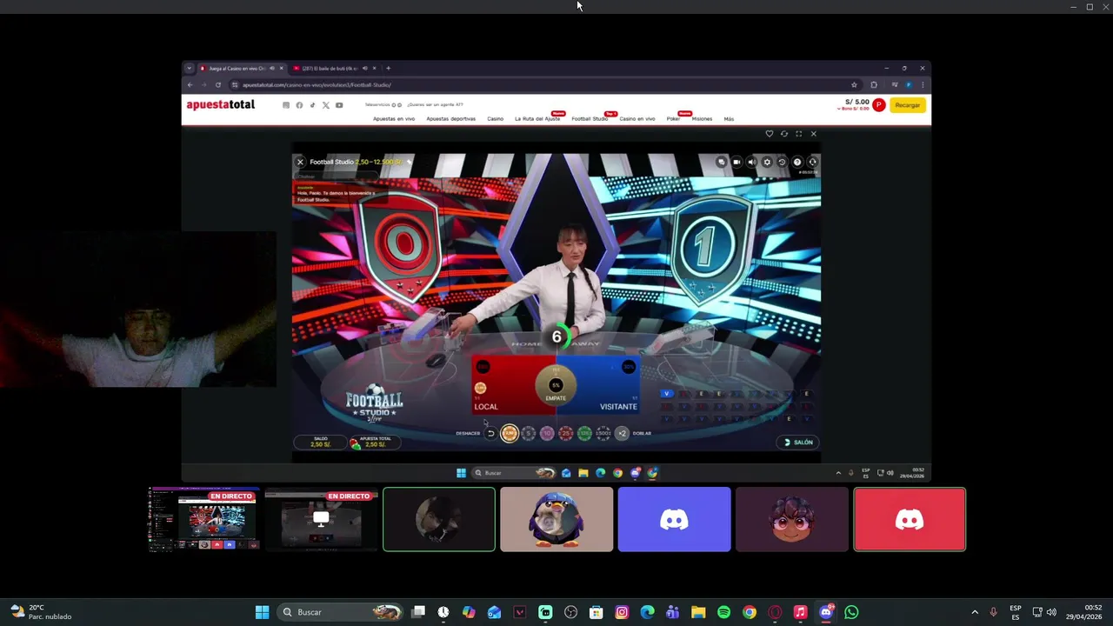1113x626 pixels.
Task: Click the apuestatotal logo
Action: point(221,104)
